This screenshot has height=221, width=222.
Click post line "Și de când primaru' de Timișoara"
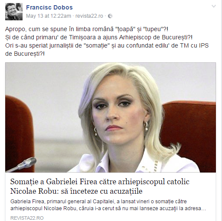click(x=99, y=38)
